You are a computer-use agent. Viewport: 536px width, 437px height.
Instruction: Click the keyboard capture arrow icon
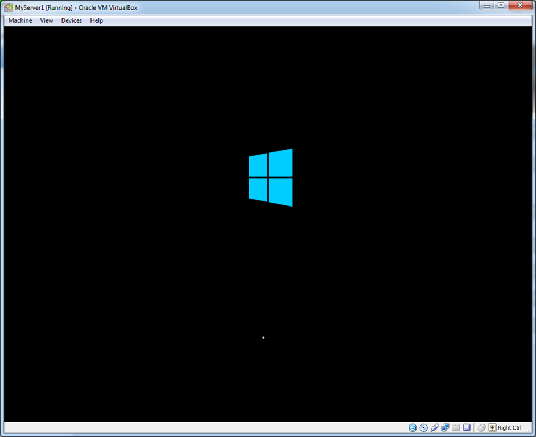[x=492, y=427]
